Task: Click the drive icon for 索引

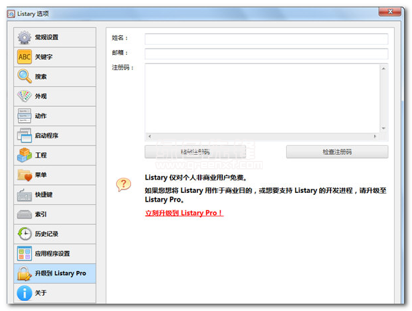Action: tap(25, 214)
